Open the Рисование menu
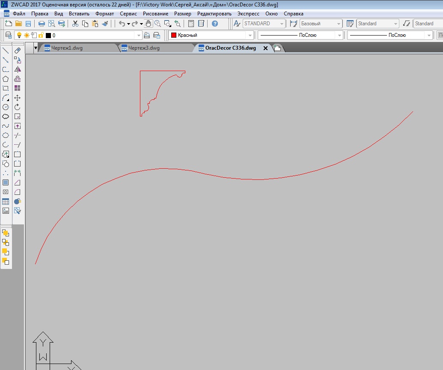The image size is (443, 370). 155,14
